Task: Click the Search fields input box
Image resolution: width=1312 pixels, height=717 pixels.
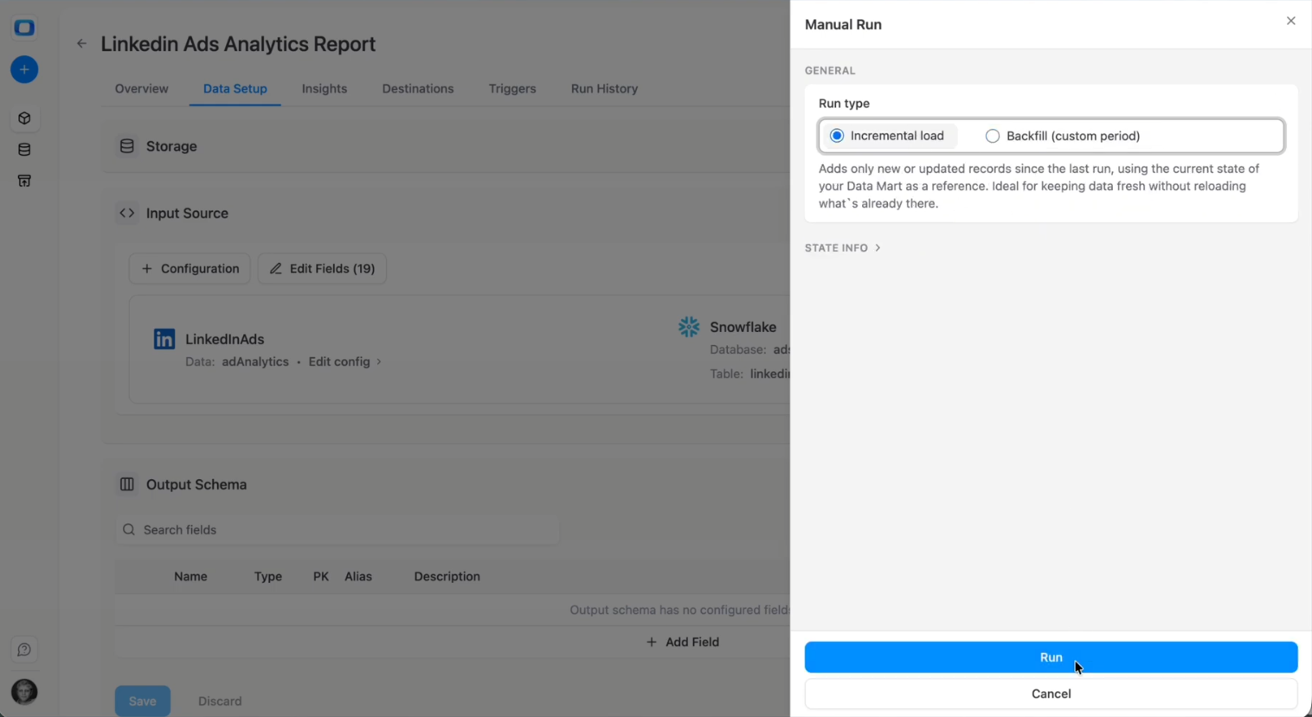Action: tap(338, 529)
